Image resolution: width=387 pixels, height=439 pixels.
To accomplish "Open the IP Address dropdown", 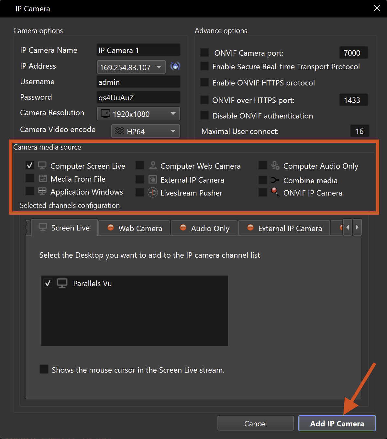I will [x=159, y=67].
